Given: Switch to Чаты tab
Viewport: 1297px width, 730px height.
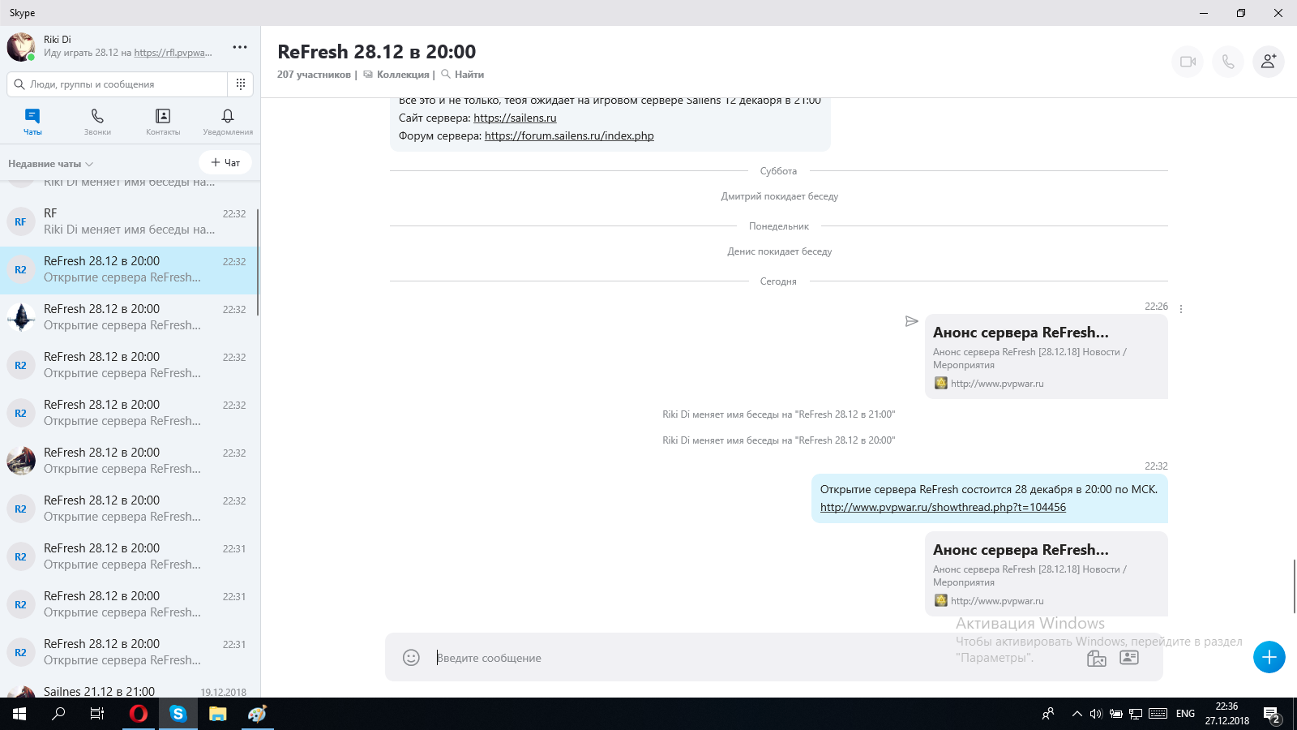Looking at the screenshot, I should (x=32, y=122).
